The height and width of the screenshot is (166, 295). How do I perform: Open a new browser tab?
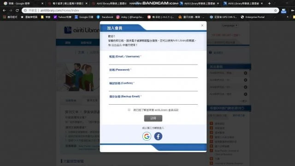(x=269, y=3)
